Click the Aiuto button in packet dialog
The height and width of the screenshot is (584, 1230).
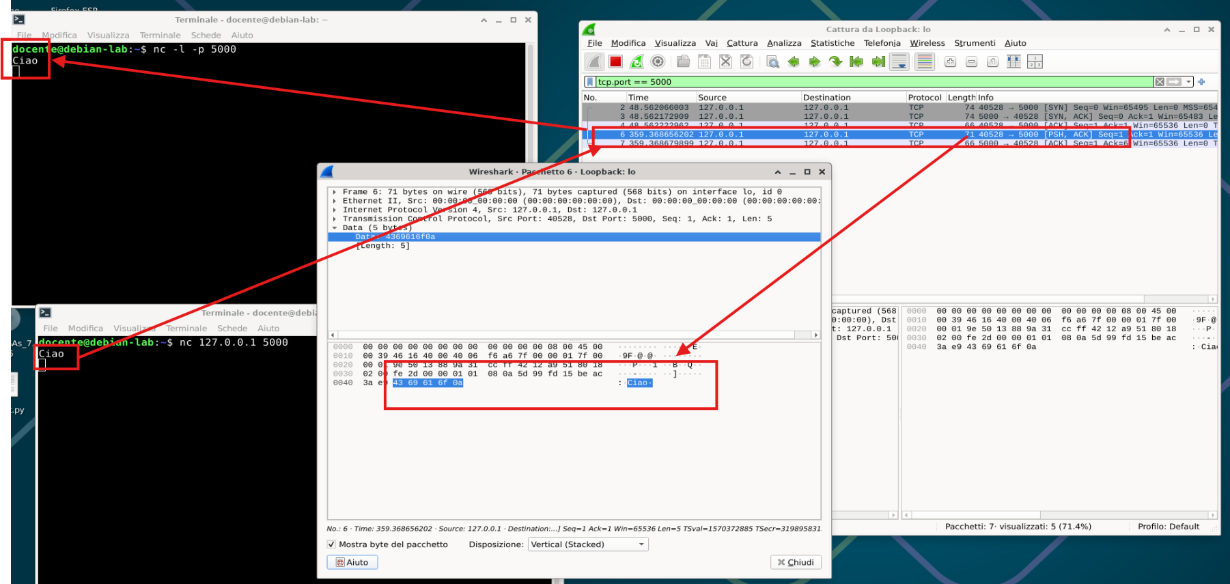352,562
